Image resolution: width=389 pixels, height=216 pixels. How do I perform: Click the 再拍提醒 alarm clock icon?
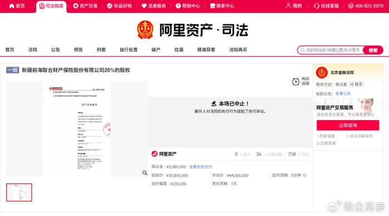pos(296,81)
